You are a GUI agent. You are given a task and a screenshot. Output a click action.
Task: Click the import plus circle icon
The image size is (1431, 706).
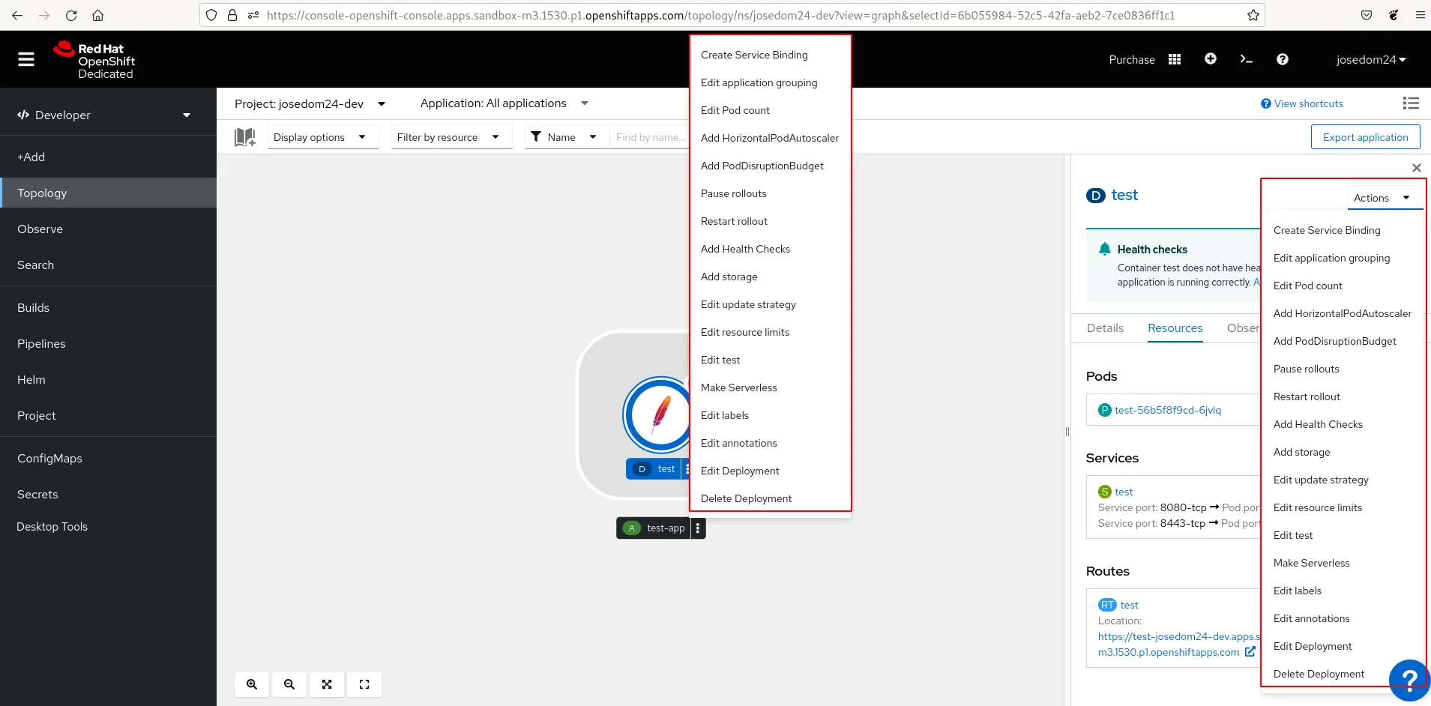[x=1211, y=59]
